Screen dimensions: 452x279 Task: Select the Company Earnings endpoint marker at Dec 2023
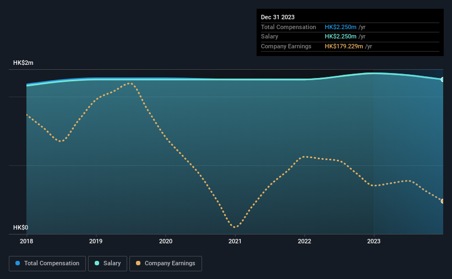(x=443, y=201)
